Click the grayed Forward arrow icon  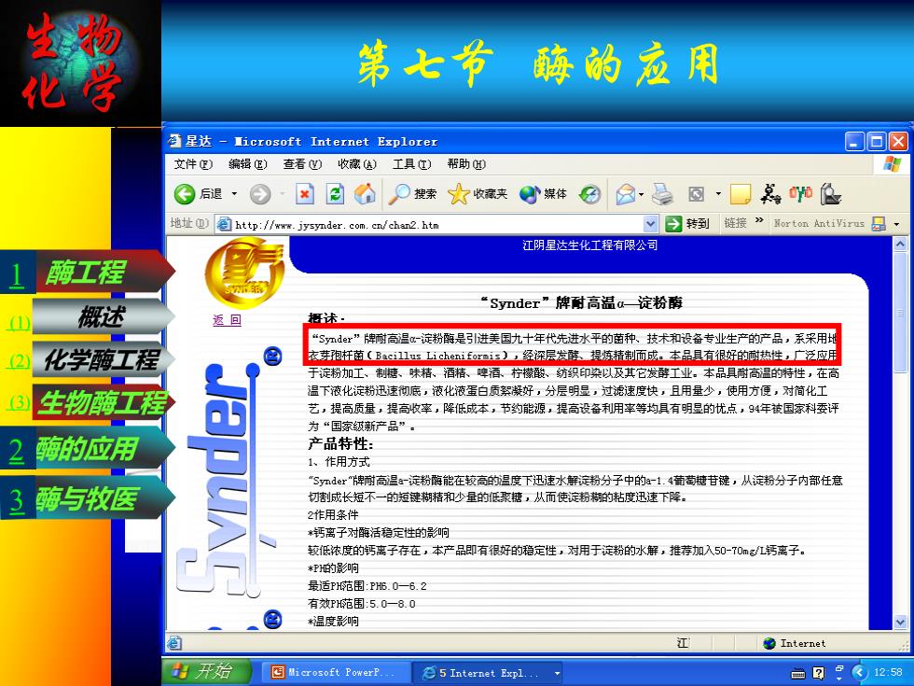pyautogui.click(x=260, y=194)
